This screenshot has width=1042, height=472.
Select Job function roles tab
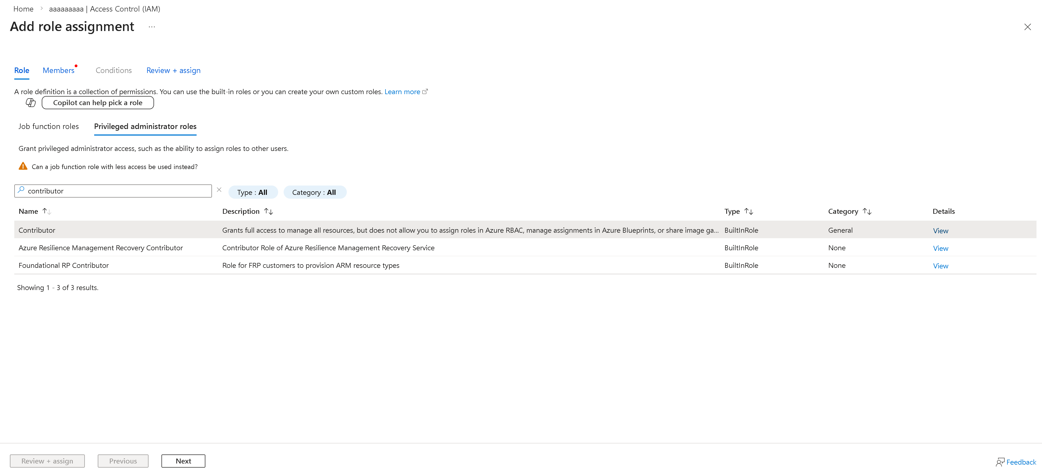tap(49, 127)
